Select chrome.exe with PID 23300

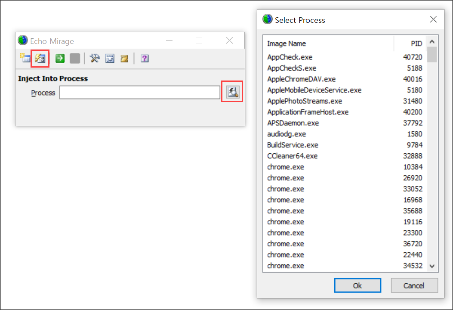point(345,233)
